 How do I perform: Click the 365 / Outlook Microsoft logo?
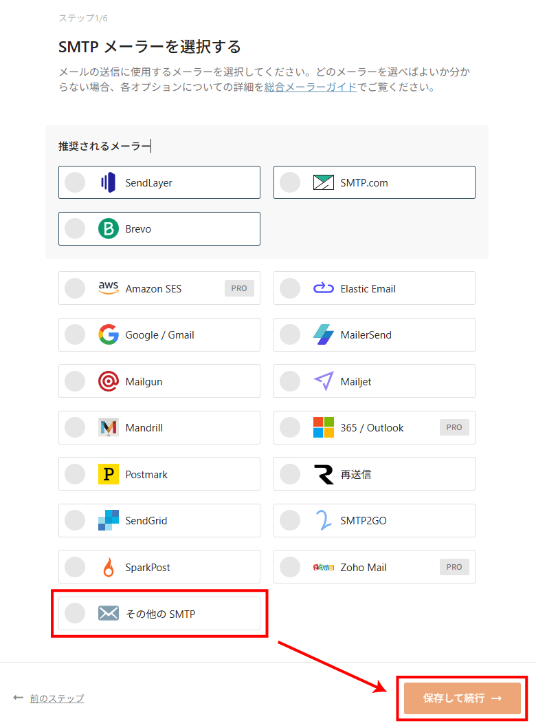click(x=324, y=427)
